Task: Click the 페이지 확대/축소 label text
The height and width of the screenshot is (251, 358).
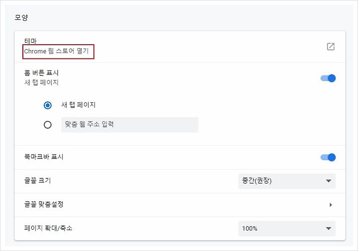Action: 48,228
